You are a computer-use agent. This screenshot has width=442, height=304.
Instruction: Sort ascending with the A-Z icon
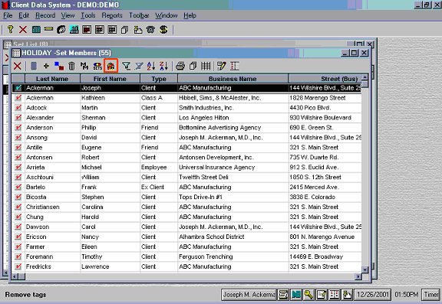click(x=151, y=66)
